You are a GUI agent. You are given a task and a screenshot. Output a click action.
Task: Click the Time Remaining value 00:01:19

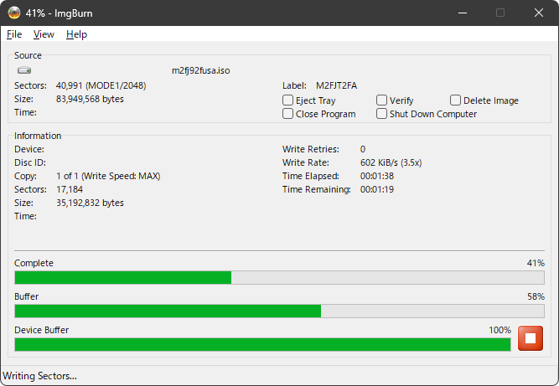tap(377, 189)
